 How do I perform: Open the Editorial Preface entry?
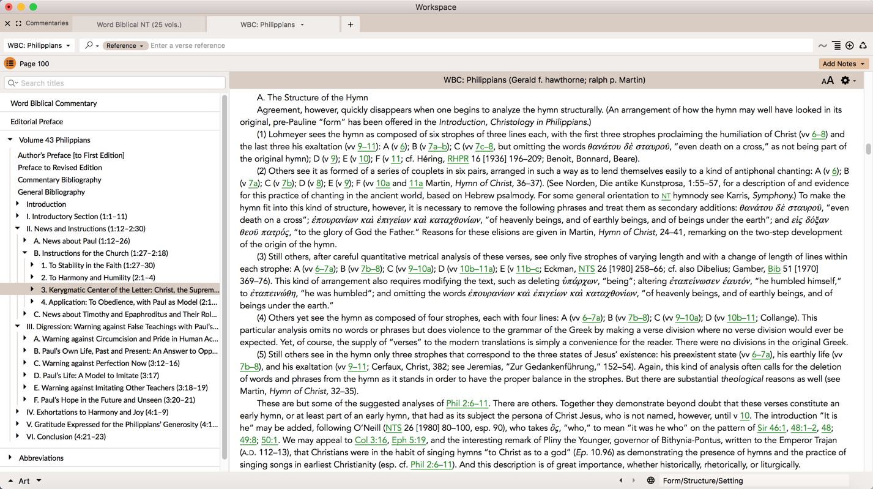pos(37,122)
